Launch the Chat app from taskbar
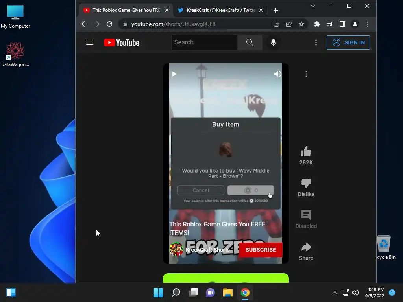The height and width of the screenshot is (302, 403). (x=210, y=293)
